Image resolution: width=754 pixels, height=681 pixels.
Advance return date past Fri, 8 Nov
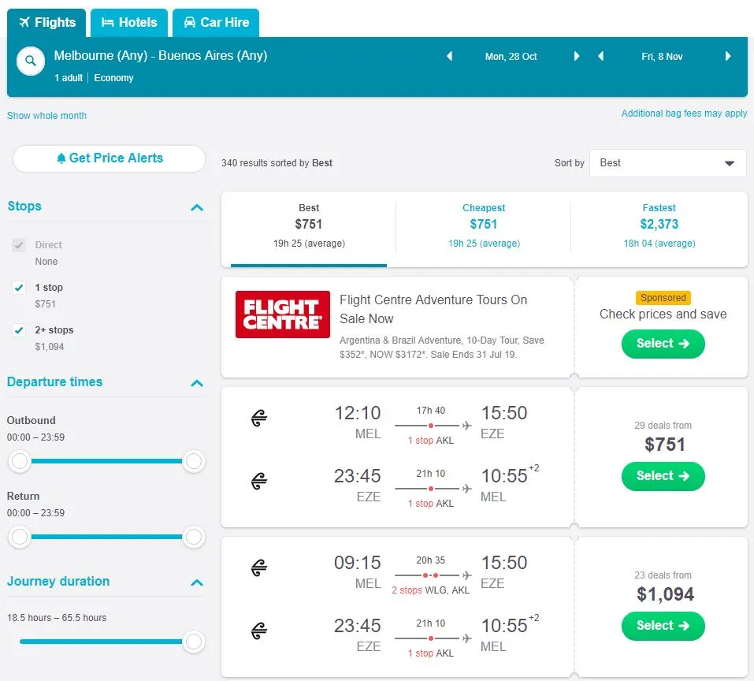[728, 57]
